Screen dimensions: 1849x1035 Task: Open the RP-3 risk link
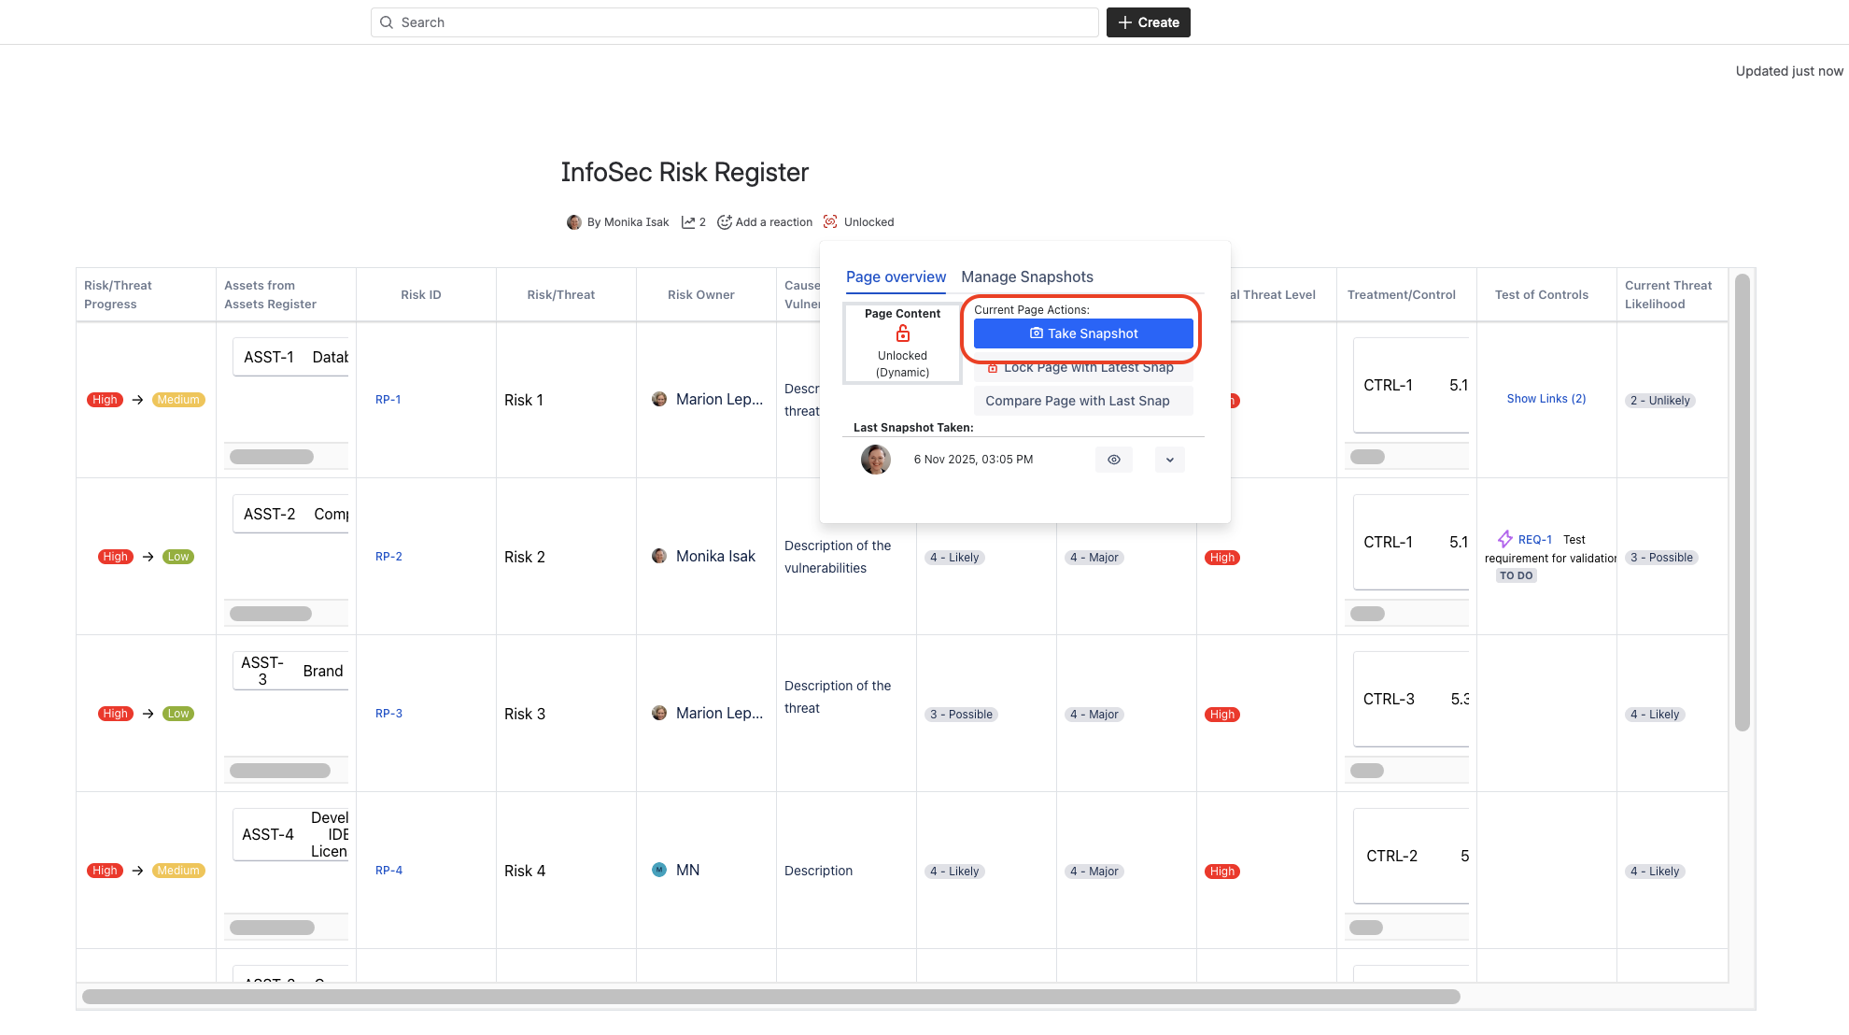(388, 714)
